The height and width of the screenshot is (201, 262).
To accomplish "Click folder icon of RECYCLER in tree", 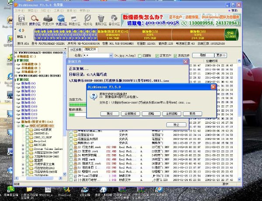I will [x=31, y=145].
